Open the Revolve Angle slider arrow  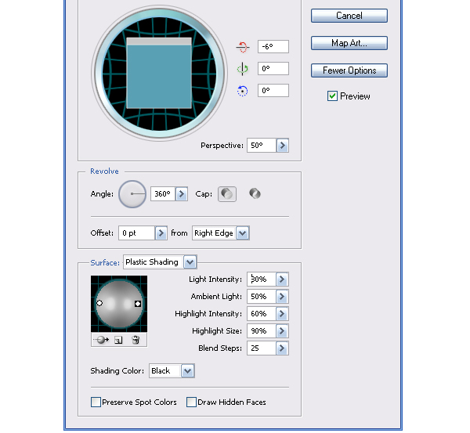tap(182, 194)
